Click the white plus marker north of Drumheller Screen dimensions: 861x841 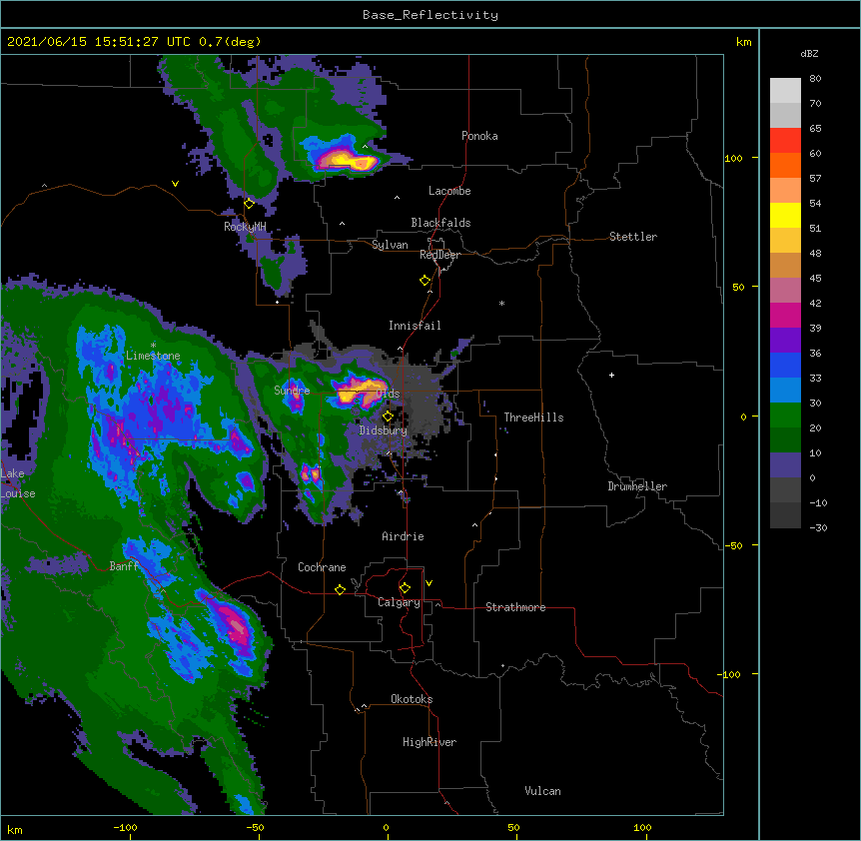611,375
